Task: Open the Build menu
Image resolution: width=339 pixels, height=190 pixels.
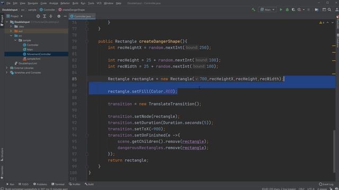Action: pyautogui.click(x=75, y=3)
